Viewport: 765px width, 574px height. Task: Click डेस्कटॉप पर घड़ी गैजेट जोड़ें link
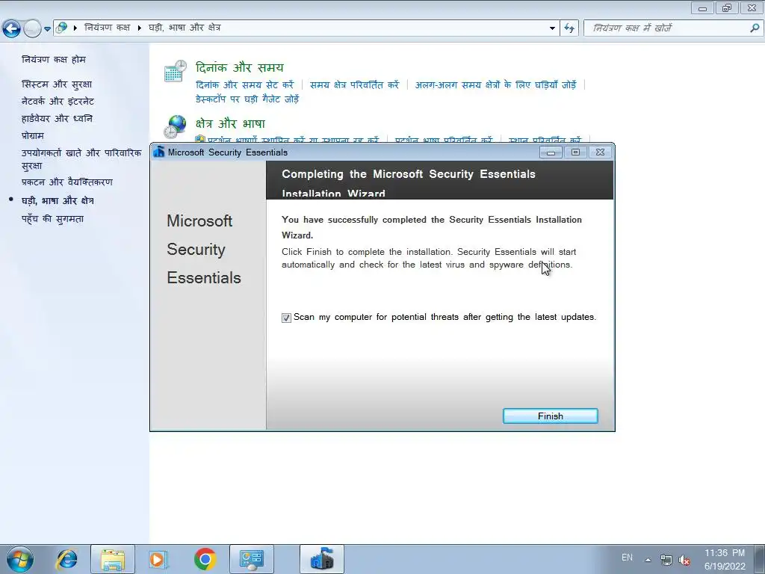click(247, 99)
